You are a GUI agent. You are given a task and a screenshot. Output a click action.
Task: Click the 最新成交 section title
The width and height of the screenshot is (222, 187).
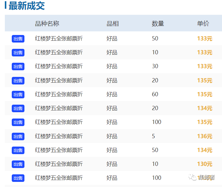(x=27, y=6)
